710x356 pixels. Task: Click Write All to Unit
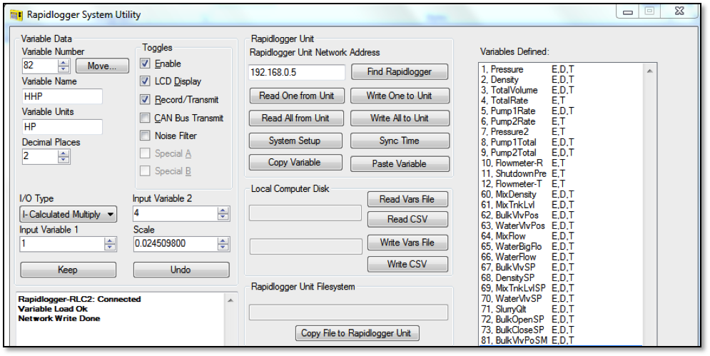click(x=400, y=118)
